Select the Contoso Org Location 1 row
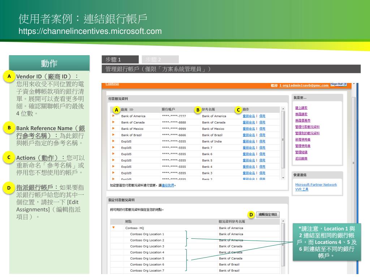Viewport: 370px width, 277px height. click(195, 234)
